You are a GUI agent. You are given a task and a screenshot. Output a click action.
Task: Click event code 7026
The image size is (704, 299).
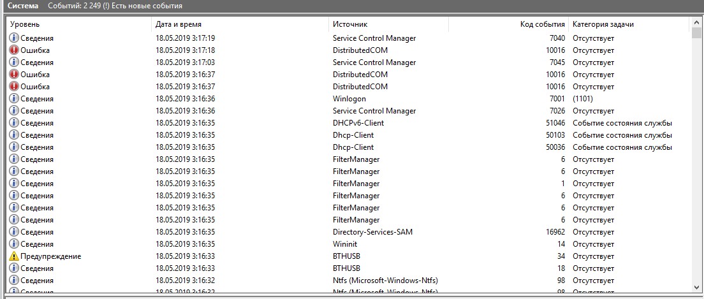pos(557,111)
